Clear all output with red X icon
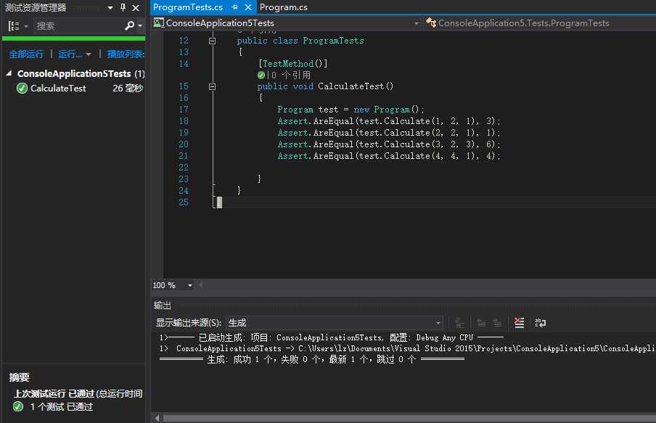This screenshot has height=423, width=656. click(519, 323)
